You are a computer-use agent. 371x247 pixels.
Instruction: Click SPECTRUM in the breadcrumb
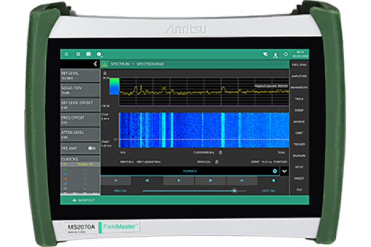(x=120, y=64)
